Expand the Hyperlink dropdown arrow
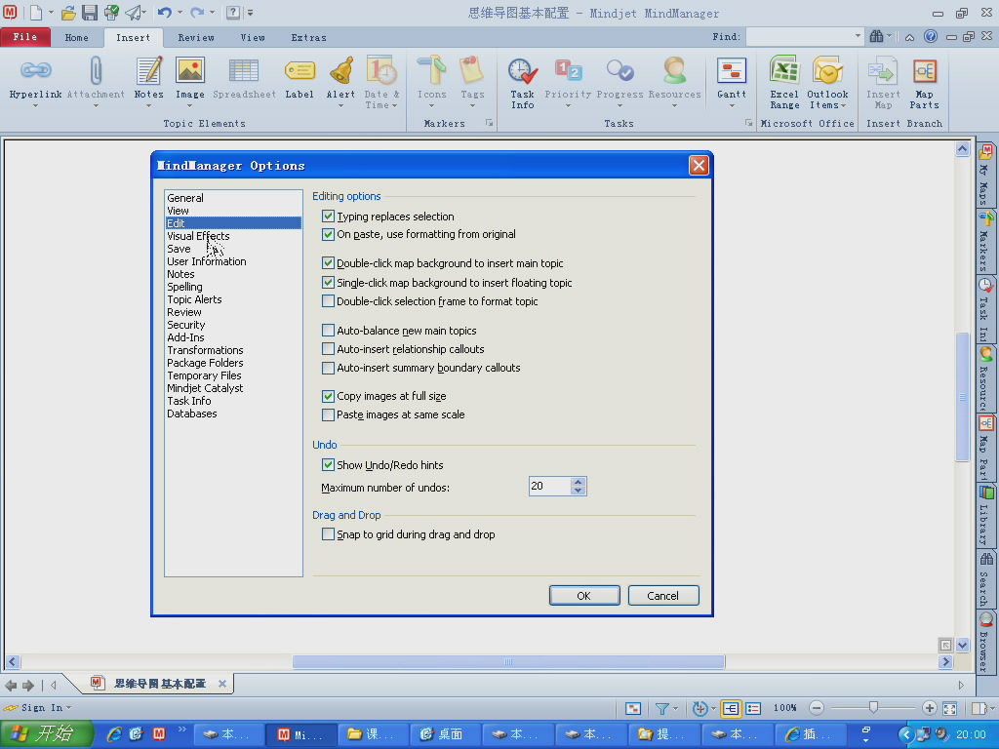The image size is (999, 749). [36, 105]
